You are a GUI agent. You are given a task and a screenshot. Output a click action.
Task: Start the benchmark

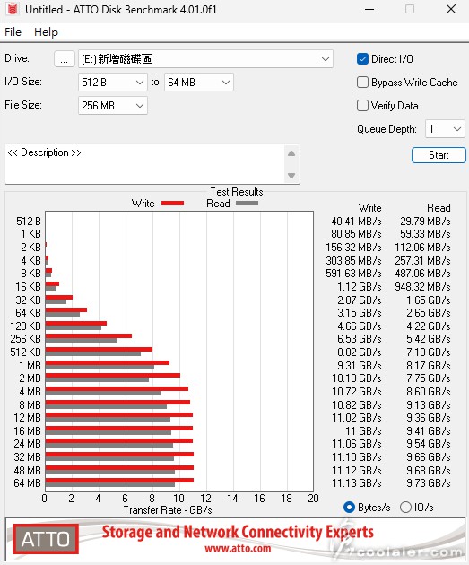coord(439,155)
